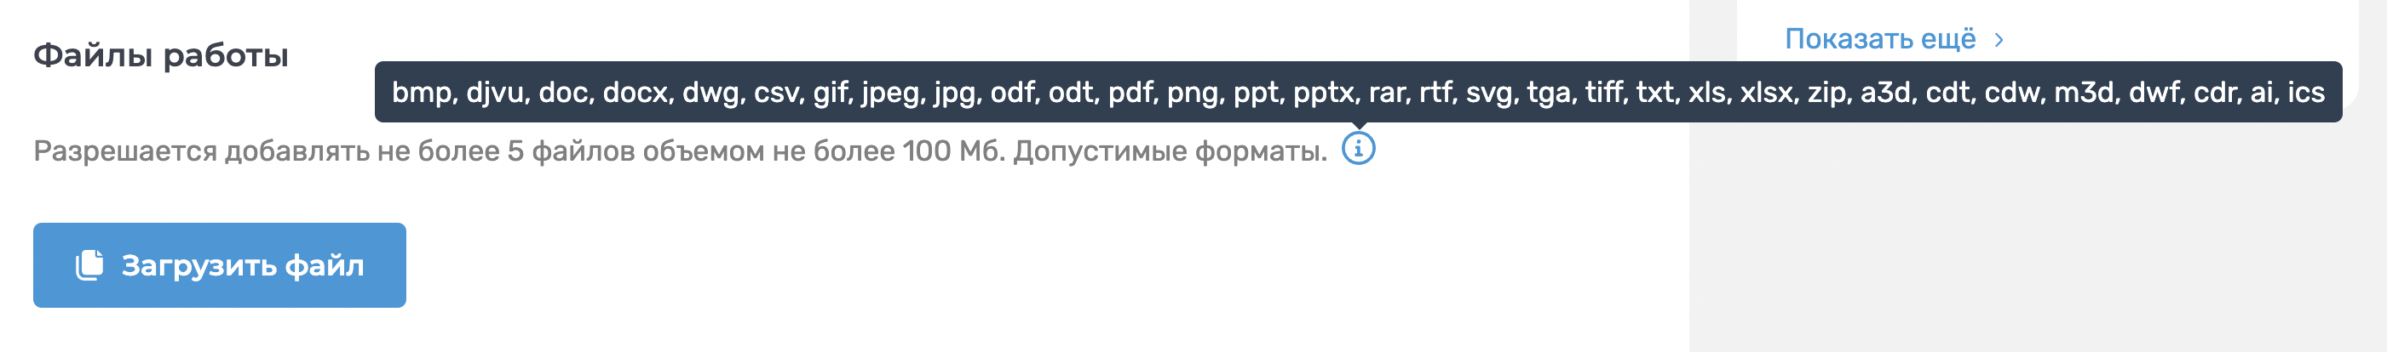Screen dimensions: 2387x352
Task: Click docx in the formats tooltip
Action: pos(635,93)
